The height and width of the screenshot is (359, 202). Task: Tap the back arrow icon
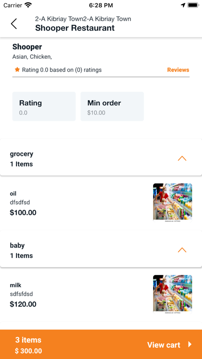(x=14, y=24)
